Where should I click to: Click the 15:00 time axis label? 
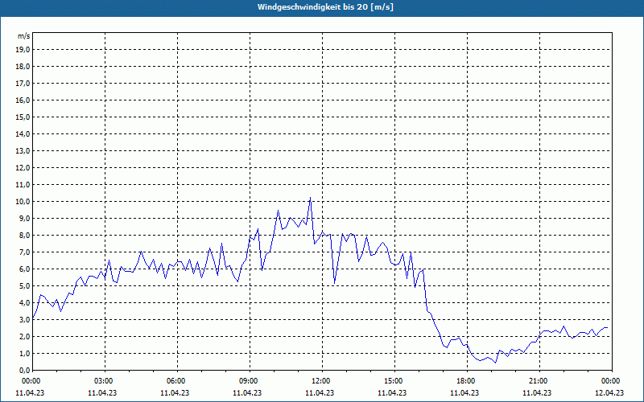pyautogui.click(x=394, y=381)
